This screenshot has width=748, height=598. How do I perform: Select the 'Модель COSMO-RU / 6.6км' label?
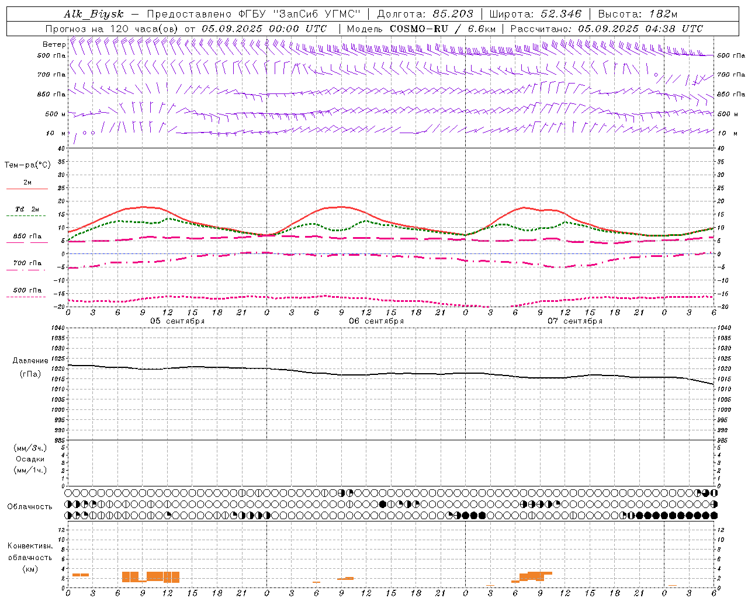(421, 29)
